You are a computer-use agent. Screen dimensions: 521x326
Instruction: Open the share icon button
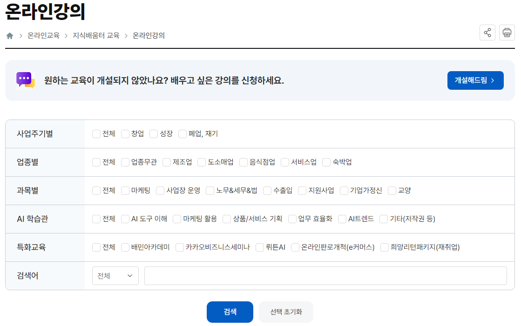point(487,33)
